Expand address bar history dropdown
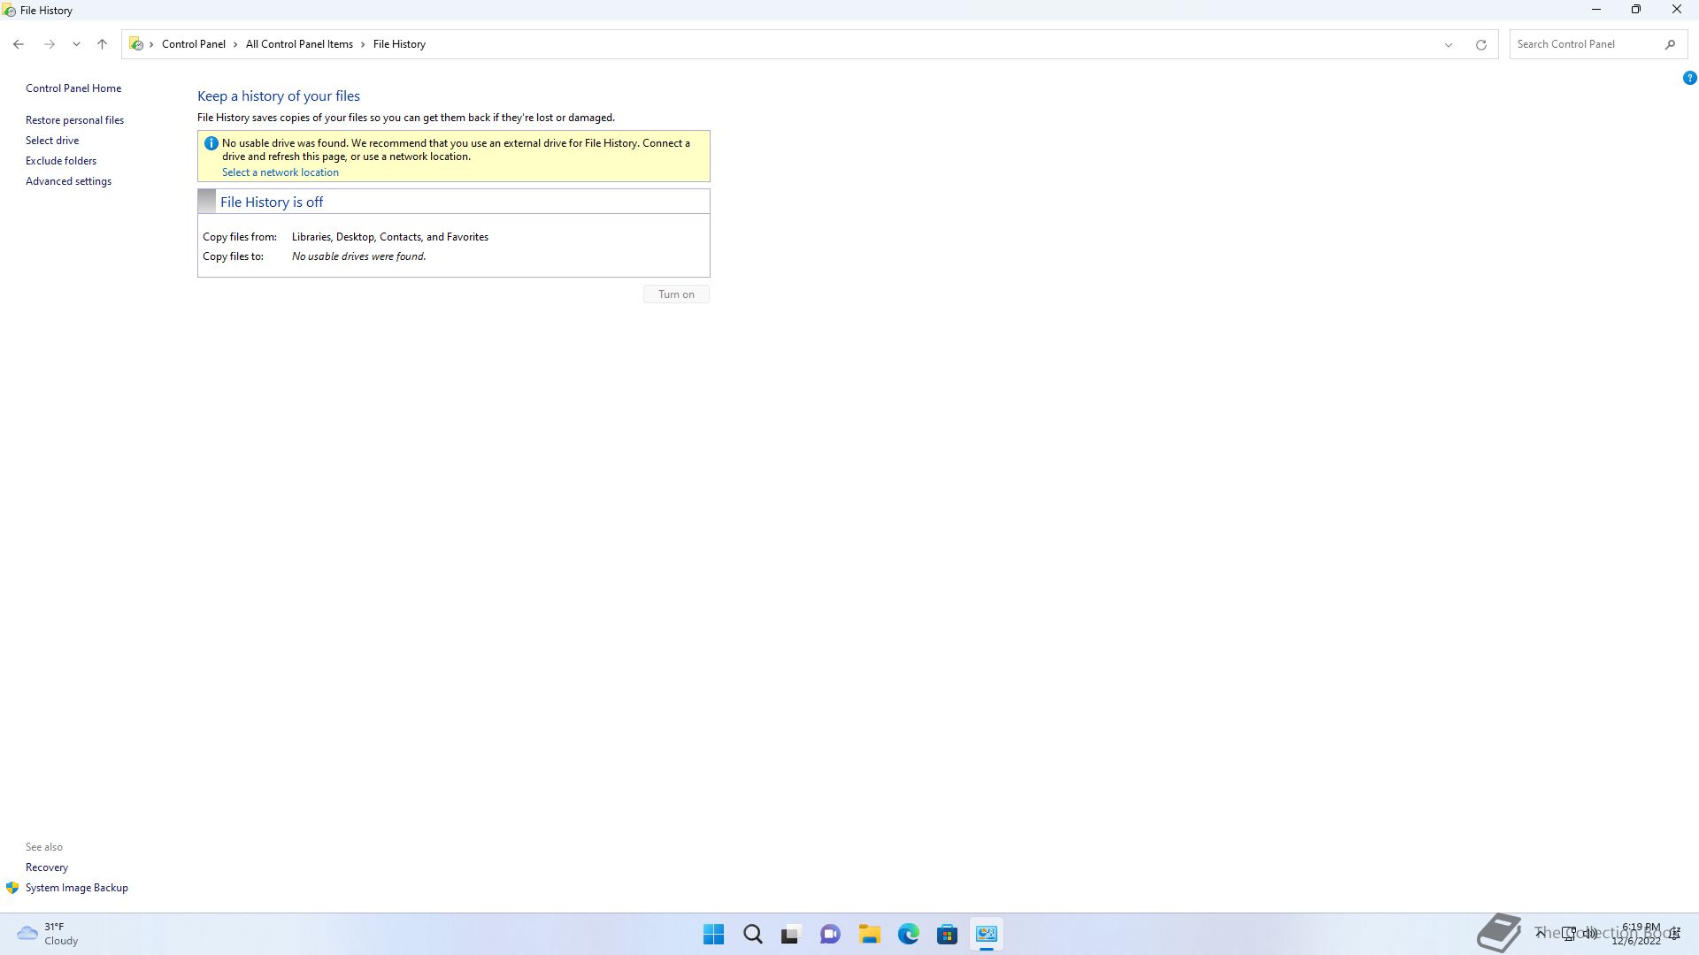The height and width of the screenshot is (955, 1699). (1448, 44)
